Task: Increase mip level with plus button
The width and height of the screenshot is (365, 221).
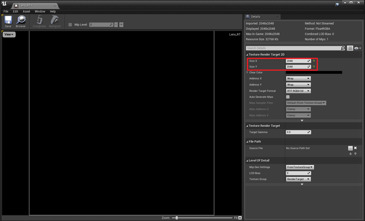Action: [121, 25]
